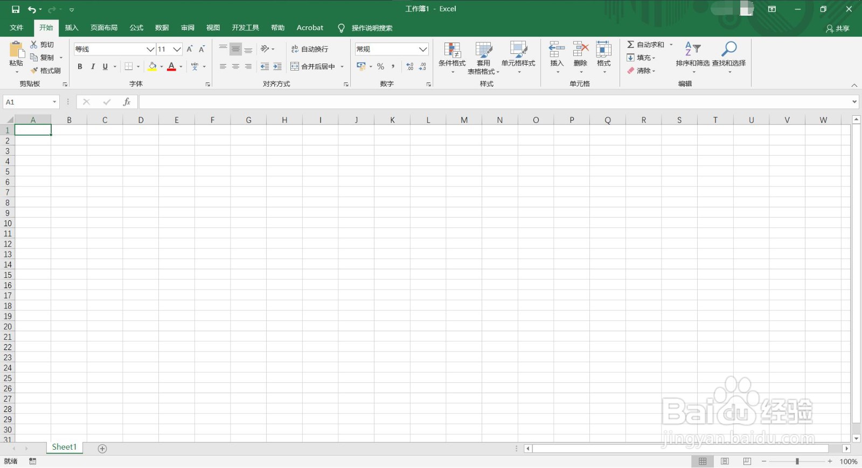Align text left icon
This screenshot has height=468, width=862.
tap(223, 66)
